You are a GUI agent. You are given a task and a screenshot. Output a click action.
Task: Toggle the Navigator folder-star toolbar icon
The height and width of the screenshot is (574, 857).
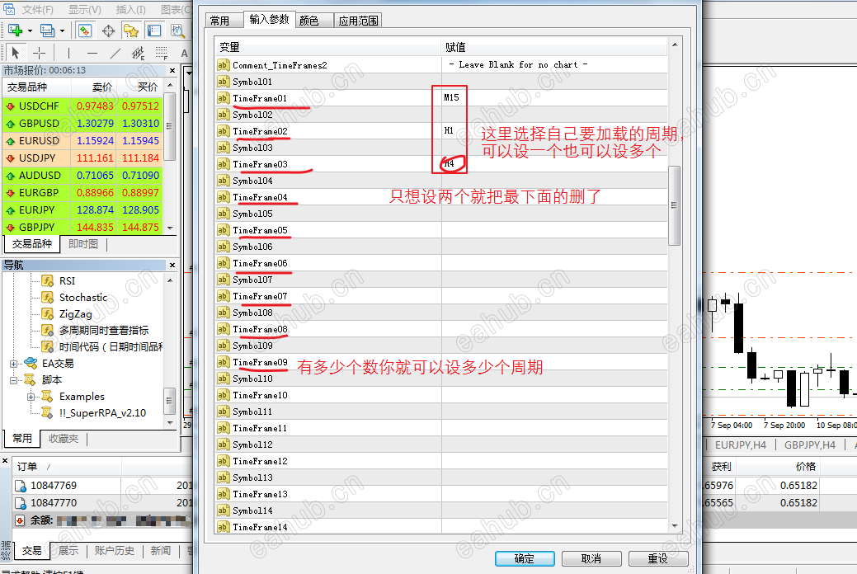coord(130,31)
